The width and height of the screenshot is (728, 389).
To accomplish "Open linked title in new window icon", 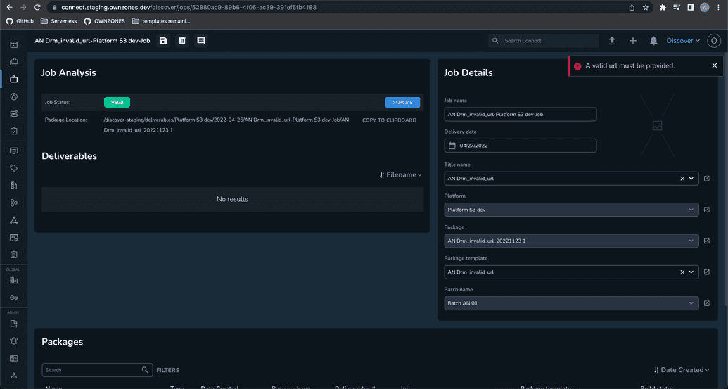I will point(707,178).
